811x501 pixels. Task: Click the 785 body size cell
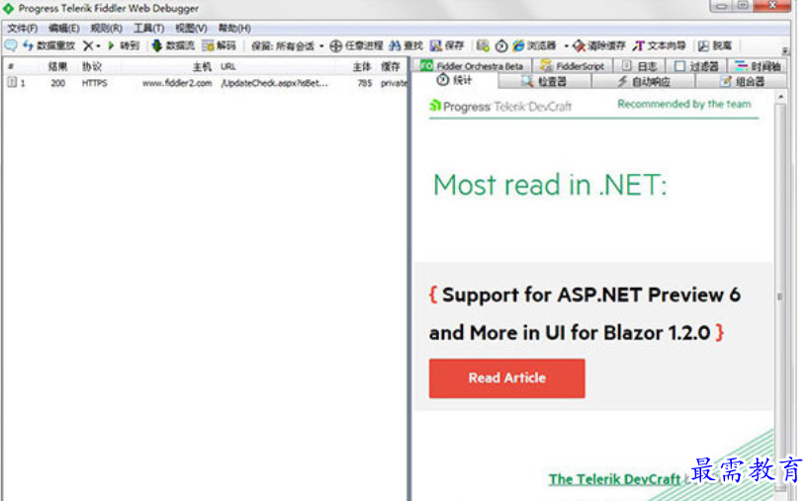coord(365,83)
